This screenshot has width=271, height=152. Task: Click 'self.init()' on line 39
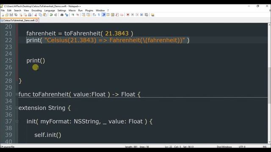(x=48, y=135)
